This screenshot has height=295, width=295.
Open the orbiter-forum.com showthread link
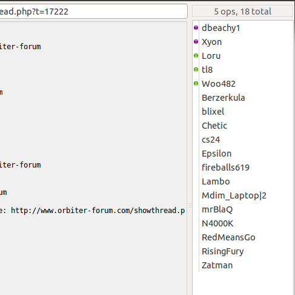pos(98,211)
